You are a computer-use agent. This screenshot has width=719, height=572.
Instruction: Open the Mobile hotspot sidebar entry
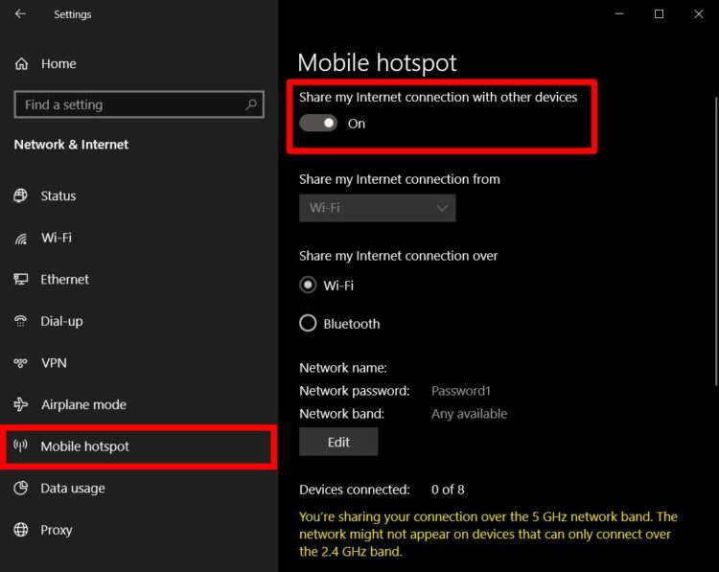[138, 446]
